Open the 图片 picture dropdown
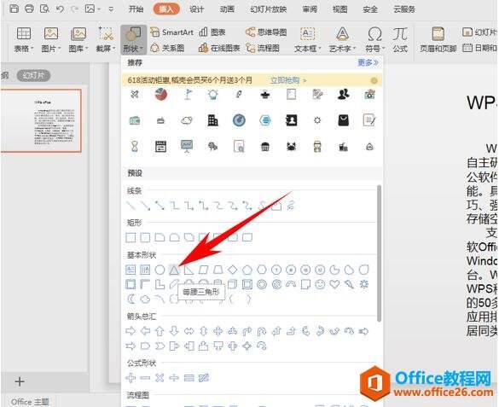 click(51, 40)
